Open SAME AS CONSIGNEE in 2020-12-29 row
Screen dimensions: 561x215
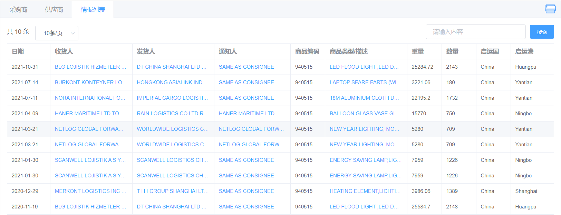(246, 191)
